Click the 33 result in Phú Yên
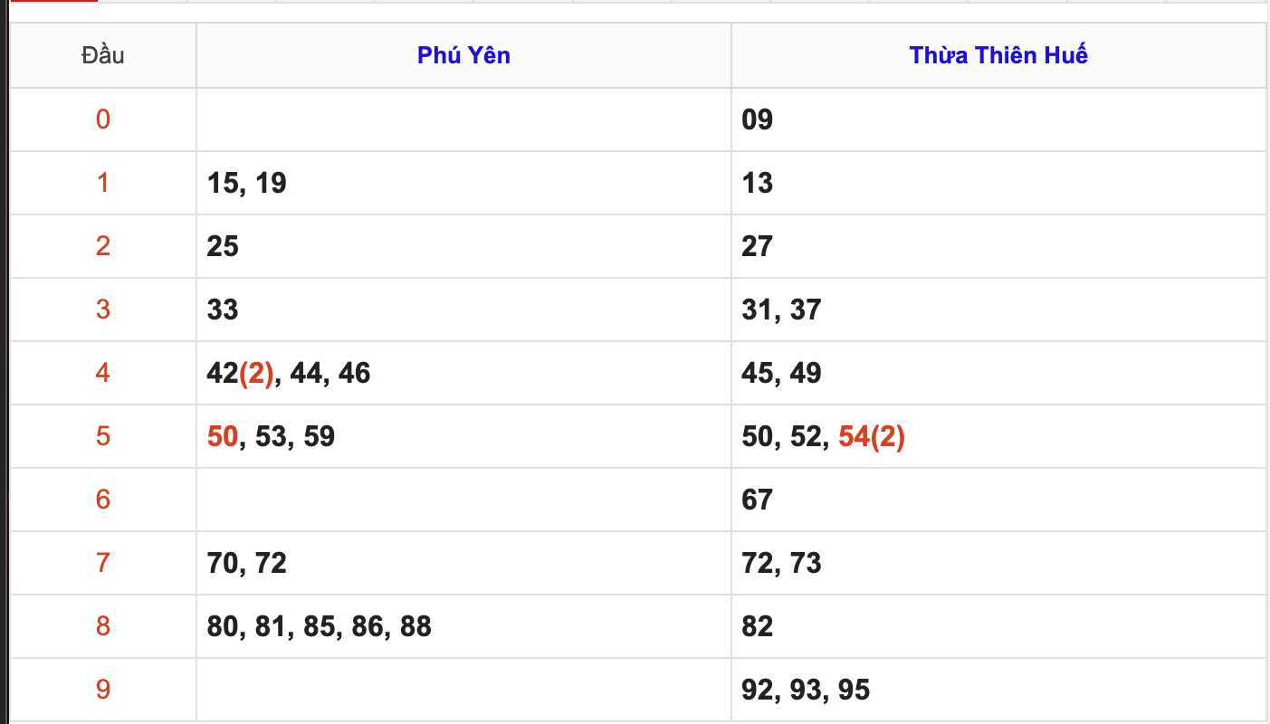This screenshot has height=724, width=1270. click(223, 310)
